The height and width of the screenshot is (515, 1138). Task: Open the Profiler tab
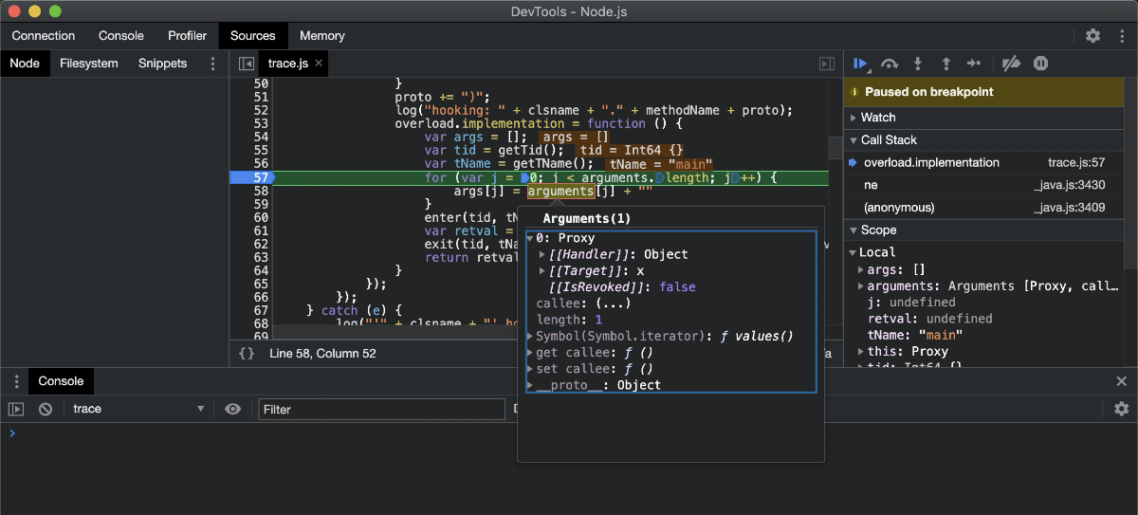(x=187, y=36)
